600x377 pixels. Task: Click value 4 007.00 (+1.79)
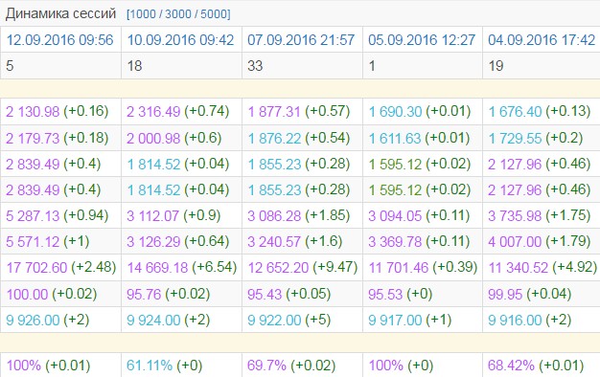[540, 242]
